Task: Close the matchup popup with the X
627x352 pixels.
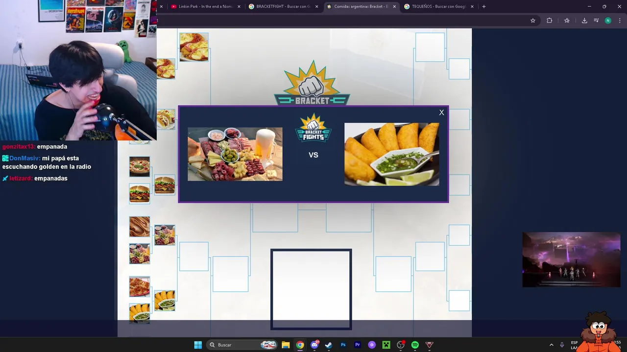Action: coord(441,112)
